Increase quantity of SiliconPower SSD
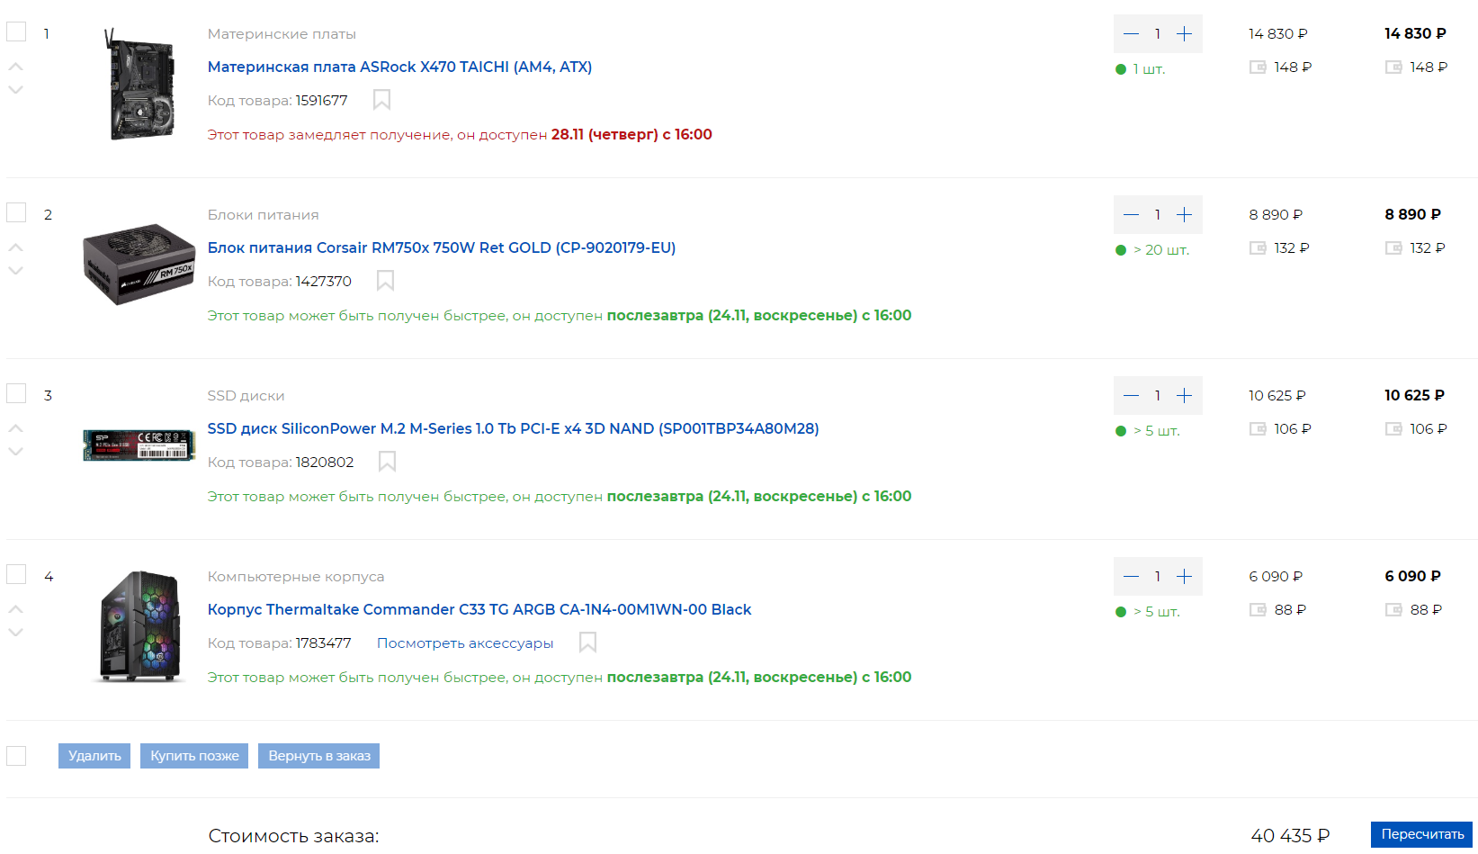This screenshot has height=854, width=1478. [x=1185, y=396]
